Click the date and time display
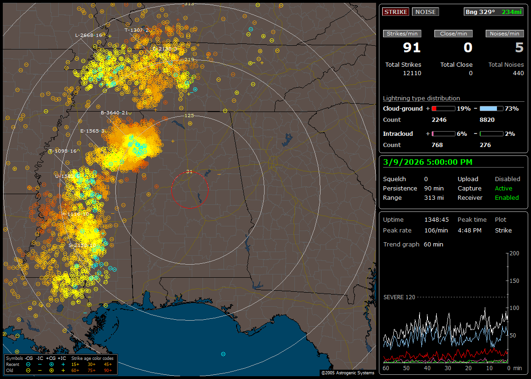 coord(427,162)
